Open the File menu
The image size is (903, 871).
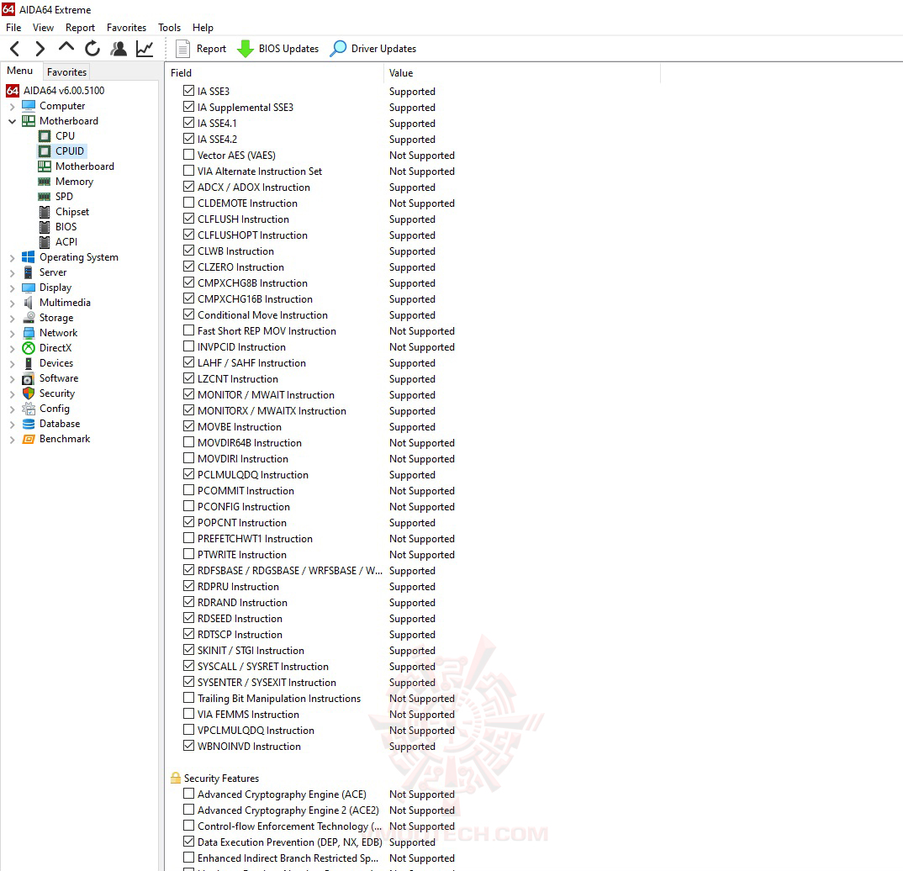point(13,28)
